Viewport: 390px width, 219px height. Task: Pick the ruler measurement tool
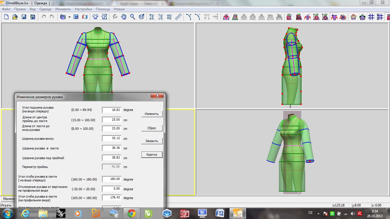tap(178, 17)
